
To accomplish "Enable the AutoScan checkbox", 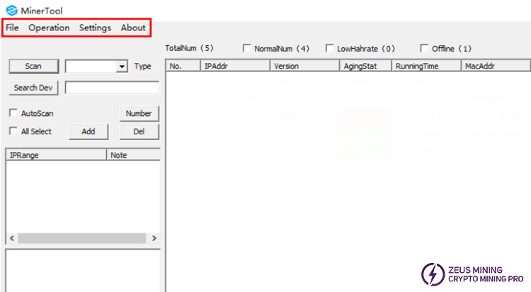I will tap(13, 113).
